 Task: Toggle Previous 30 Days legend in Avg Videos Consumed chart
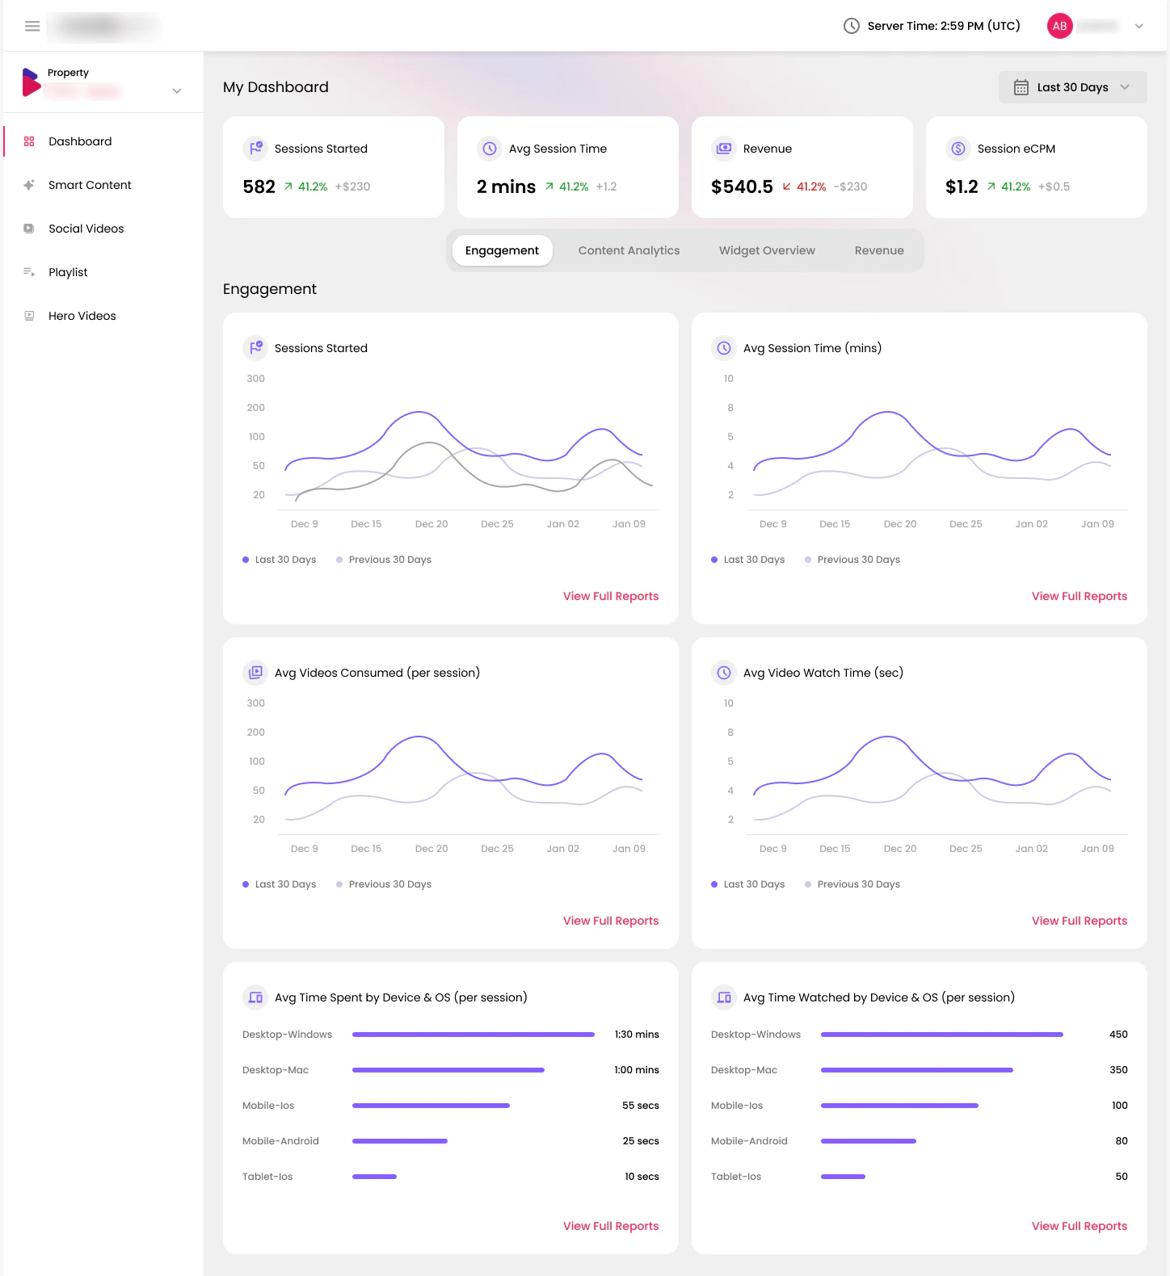384,884
